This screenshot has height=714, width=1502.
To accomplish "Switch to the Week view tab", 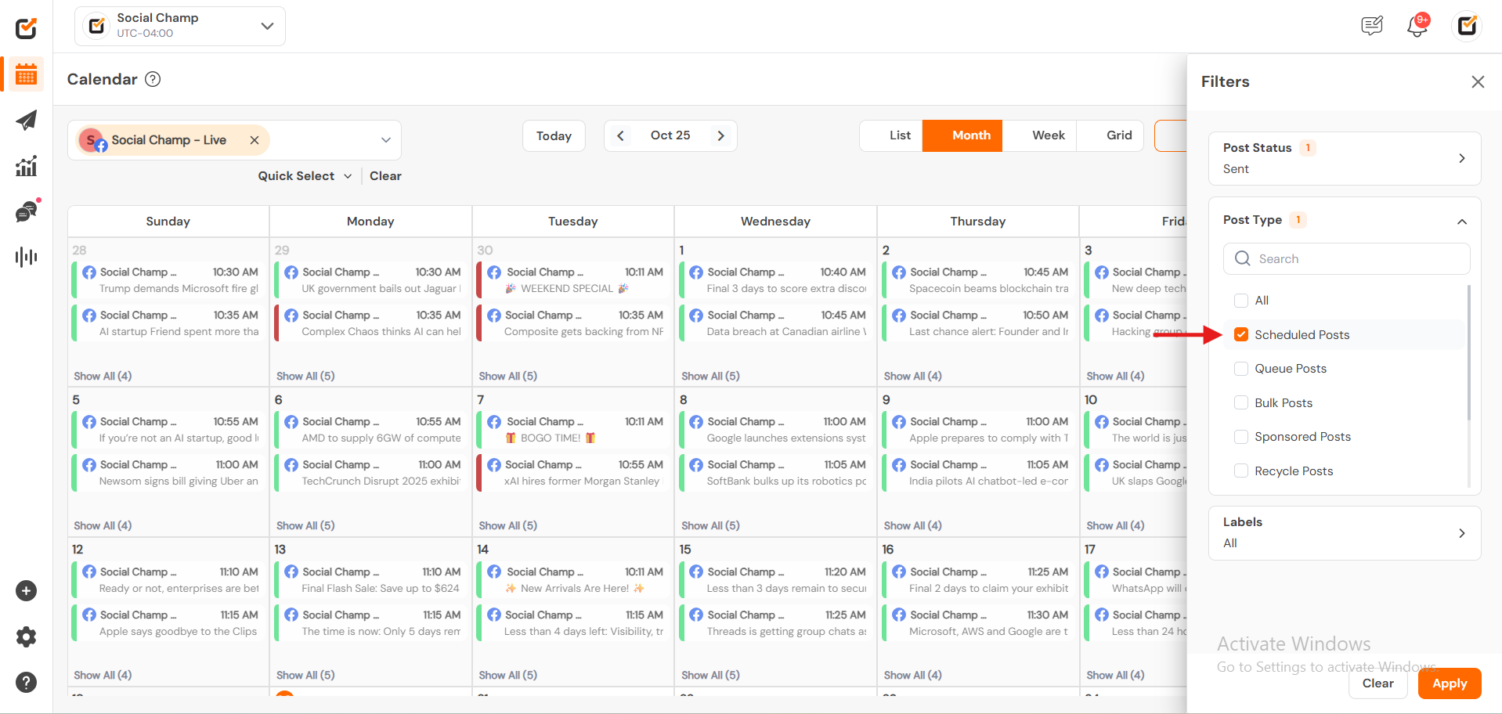I will tap(1048, 135).
